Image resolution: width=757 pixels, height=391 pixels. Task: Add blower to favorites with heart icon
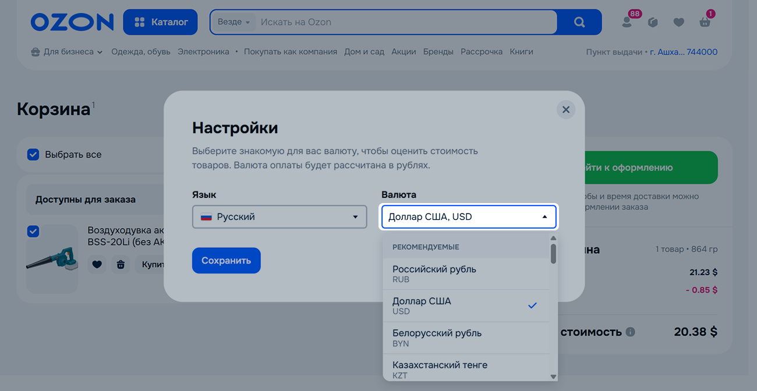click(97, 265)
